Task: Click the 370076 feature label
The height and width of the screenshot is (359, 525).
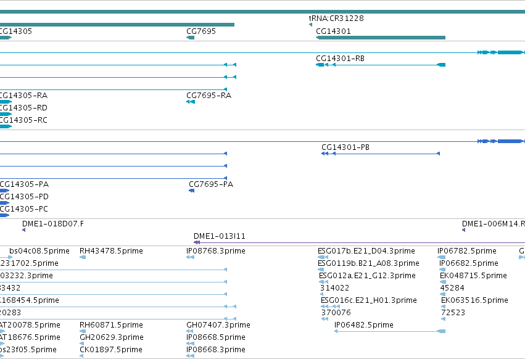Action: (x=336, y=313)
